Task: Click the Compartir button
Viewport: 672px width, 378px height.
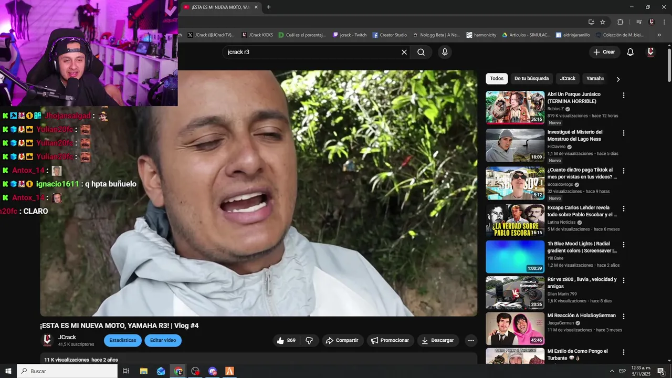Action: click(x=342, y=340)
